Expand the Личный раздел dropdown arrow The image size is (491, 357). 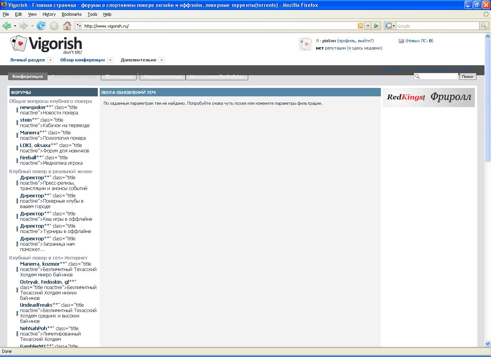50,60
